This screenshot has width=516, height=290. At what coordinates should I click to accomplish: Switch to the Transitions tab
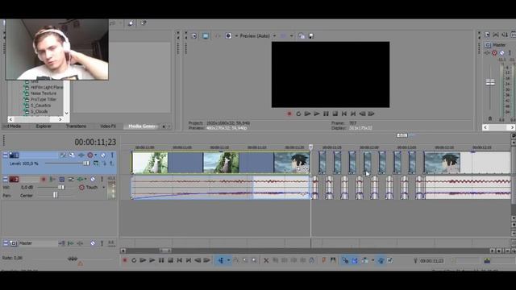click(76, 126)
